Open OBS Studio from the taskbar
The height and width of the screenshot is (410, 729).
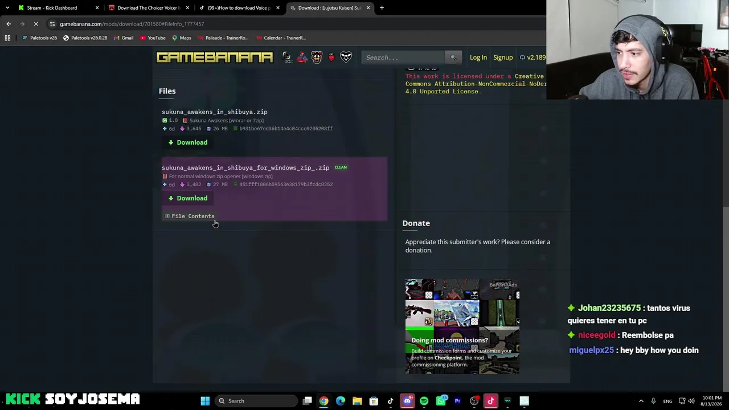474,401
